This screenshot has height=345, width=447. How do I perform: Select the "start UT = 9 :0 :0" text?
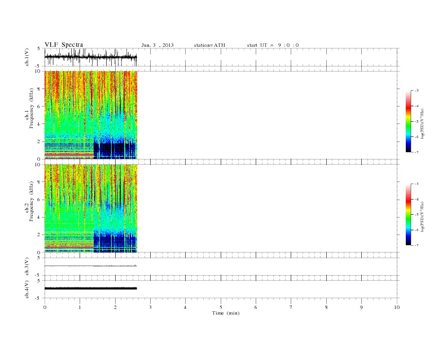pos(273,45)
